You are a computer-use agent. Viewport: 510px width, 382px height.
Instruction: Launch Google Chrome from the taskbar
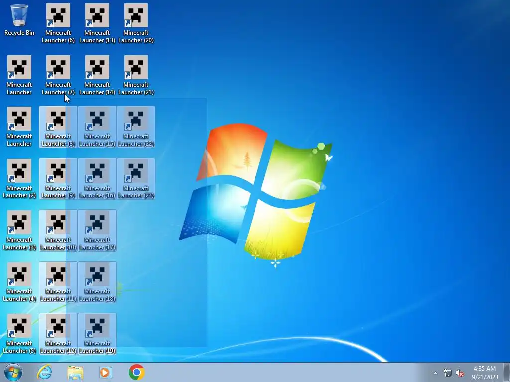point(136,372)
